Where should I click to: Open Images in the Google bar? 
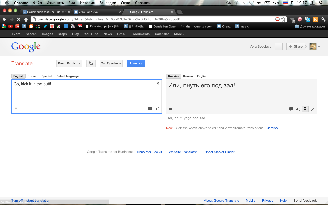click(47, 34)
